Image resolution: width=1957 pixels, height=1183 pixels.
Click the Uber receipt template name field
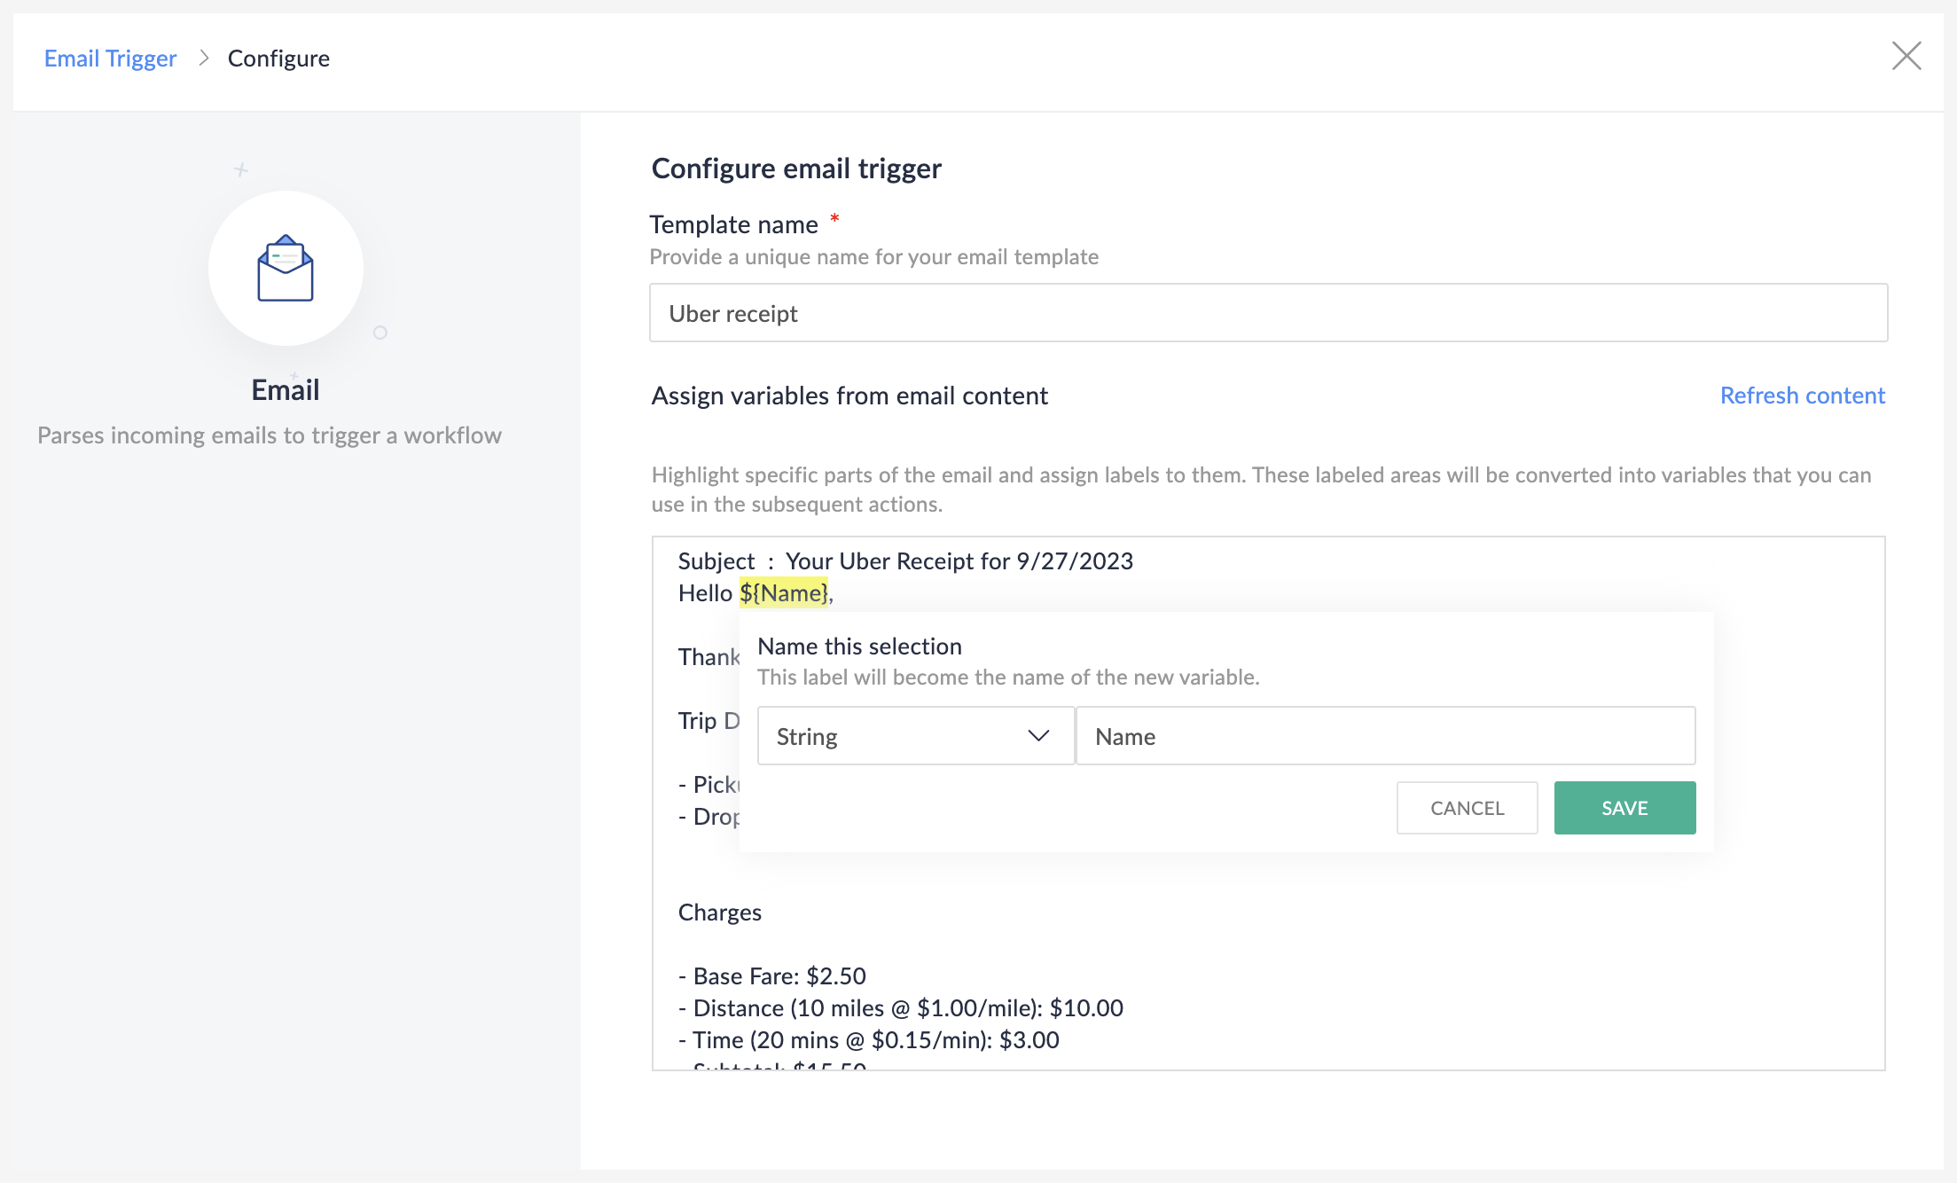tap(1268, 313)
